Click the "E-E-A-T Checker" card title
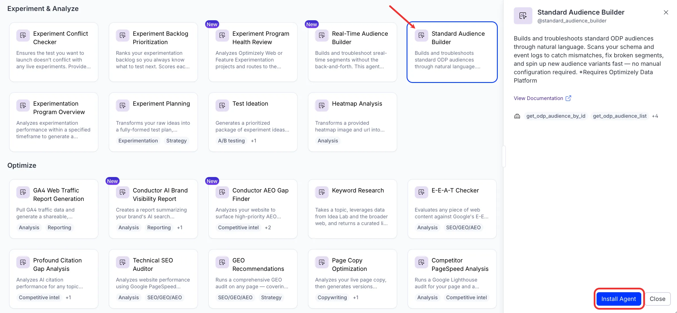The width and height of the screenshot is (677, 313). click(455, 190)
